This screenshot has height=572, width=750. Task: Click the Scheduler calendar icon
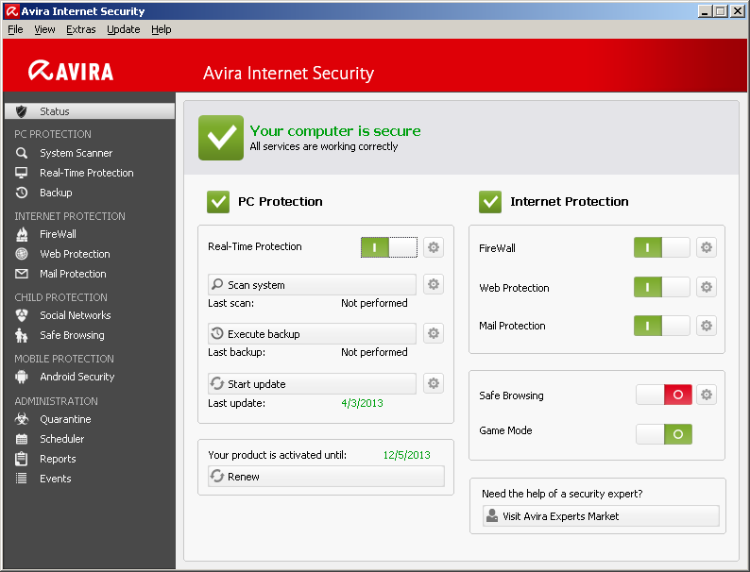22,439
